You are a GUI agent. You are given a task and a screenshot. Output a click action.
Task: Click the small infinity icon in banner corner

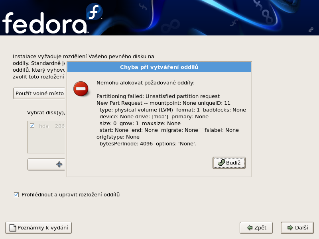click(x=310, y=29)
